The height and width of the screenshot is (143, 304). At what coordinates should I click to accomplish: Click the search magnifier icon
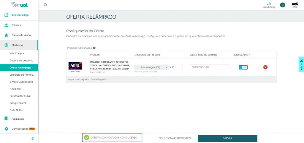pyautogui.click(x=45, y=5)
